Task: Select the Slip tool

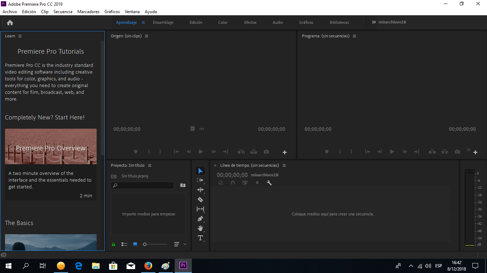Action: click(x=200, y=209)
